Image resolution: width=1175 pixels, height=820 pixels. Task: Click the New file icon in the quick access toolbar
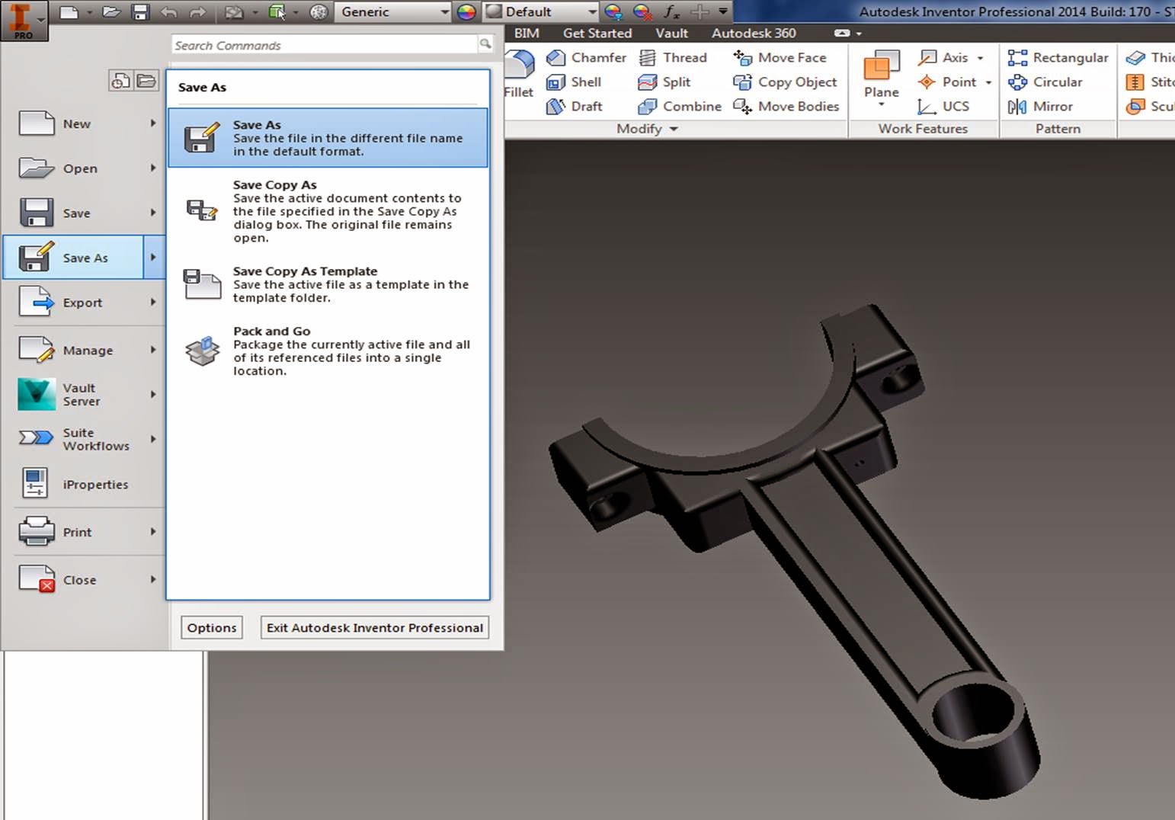pos(69,11)
